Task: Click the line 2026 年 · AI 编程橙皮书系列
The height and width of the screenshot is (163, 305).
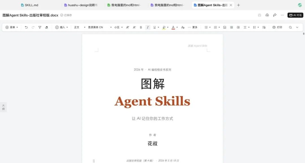Action: (152, 69)
